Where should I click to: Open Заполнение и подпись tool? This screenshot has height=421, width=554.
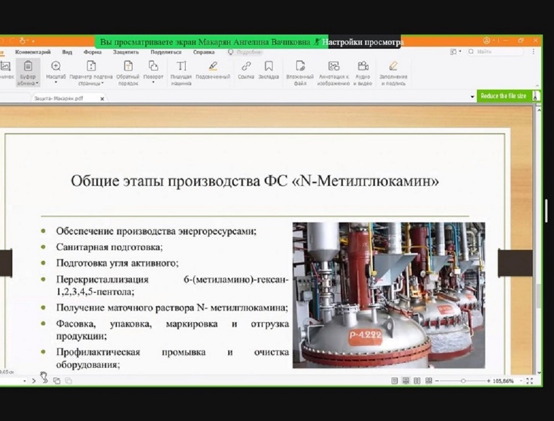[393, 67]
